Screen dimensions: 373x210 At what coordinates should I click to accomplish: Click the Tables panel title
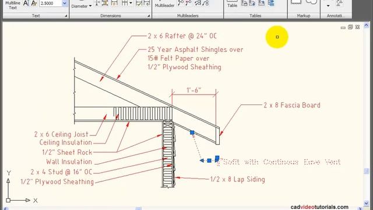pyautogui.click(x=255, y=16)
